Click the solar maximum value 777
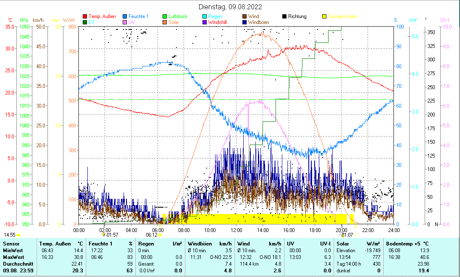Viewport: 460px width, 277px height. click(x=376, y=257)
